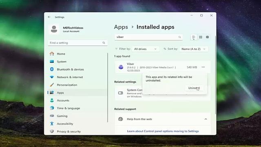Click the Privacy shield icon
Screen dimensions: 261x147
(52, 131)
